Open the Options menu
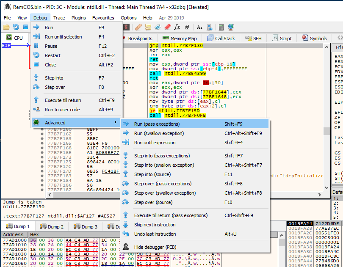The image size is (343, 267). click(129, 18)
